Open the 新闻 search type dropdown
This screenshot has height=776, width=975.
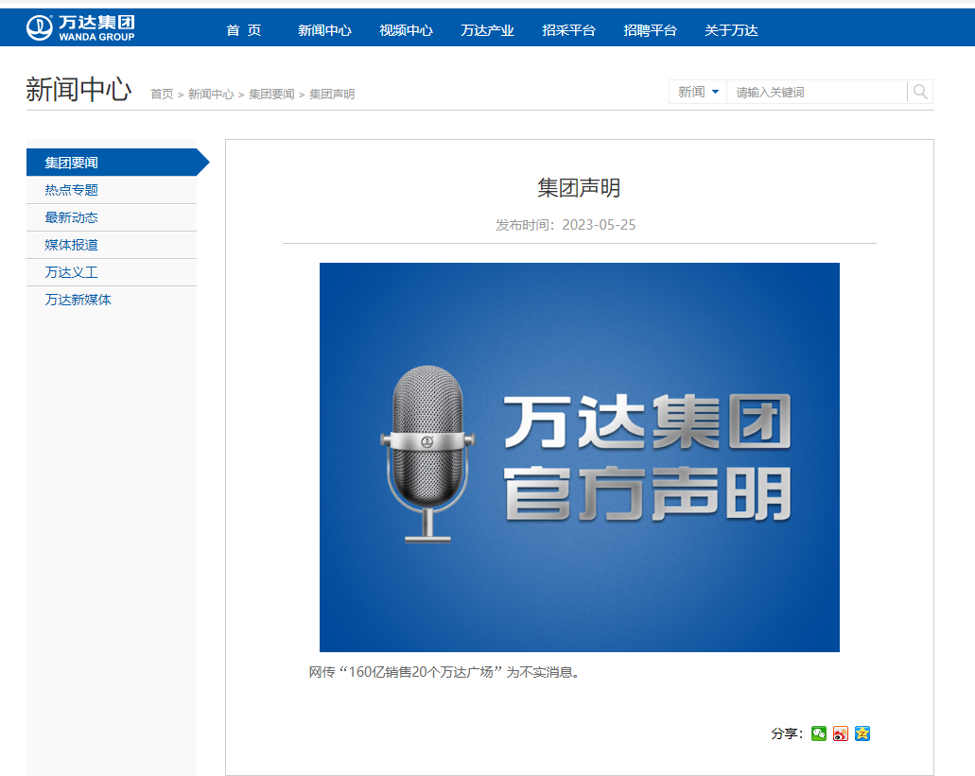[x=698, y=92]
